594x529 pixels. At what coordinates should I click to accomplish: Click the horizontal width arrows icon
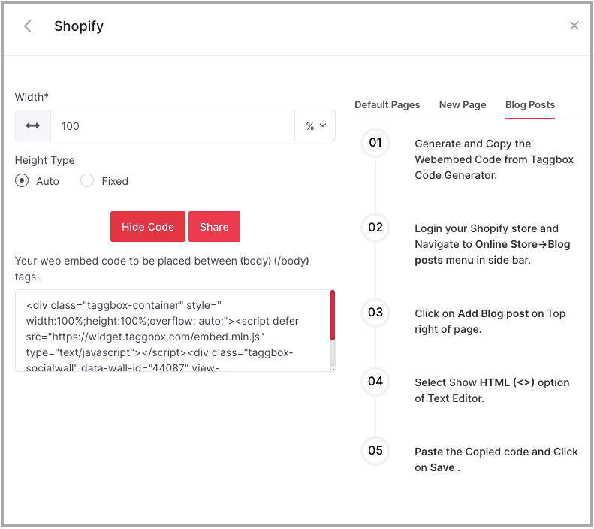click(33, 126)
